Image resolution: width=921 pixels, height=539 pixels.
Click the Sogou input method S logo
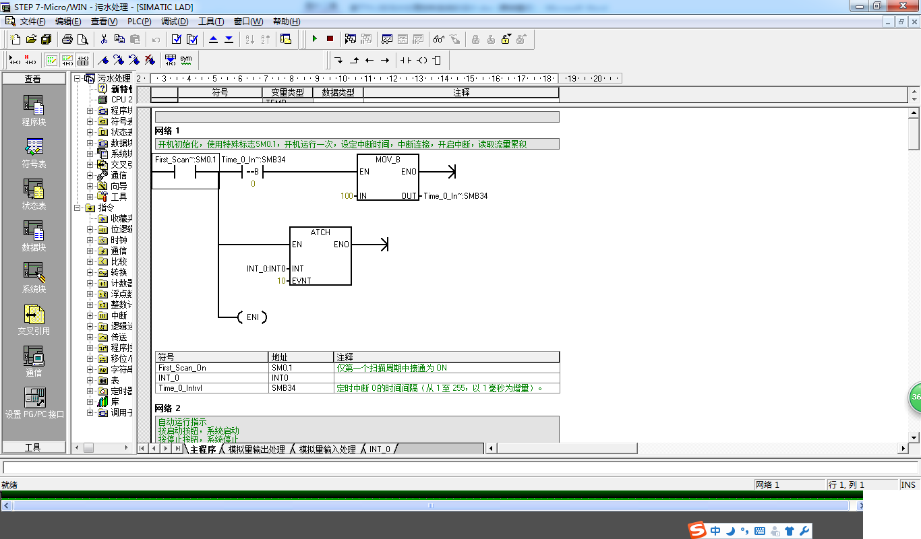click(x=697, y=530)
